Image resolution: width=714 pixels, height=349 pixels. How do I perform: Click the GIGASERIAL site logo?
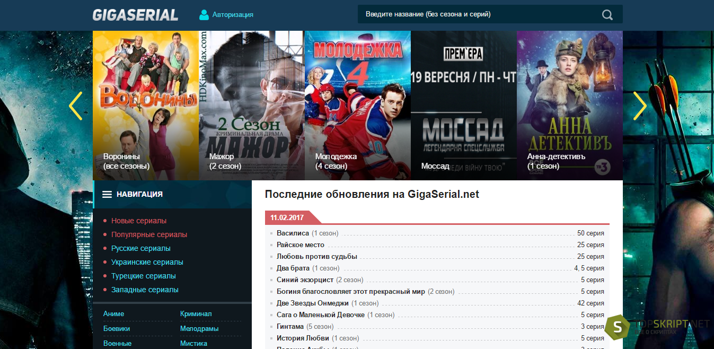point(135,15)
